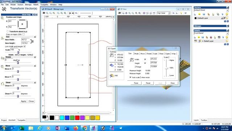This screenshot has width=232, height=131.
Task: Click the red relief tool icon in Reliefs panel
Action: click(x=211, y=37)
